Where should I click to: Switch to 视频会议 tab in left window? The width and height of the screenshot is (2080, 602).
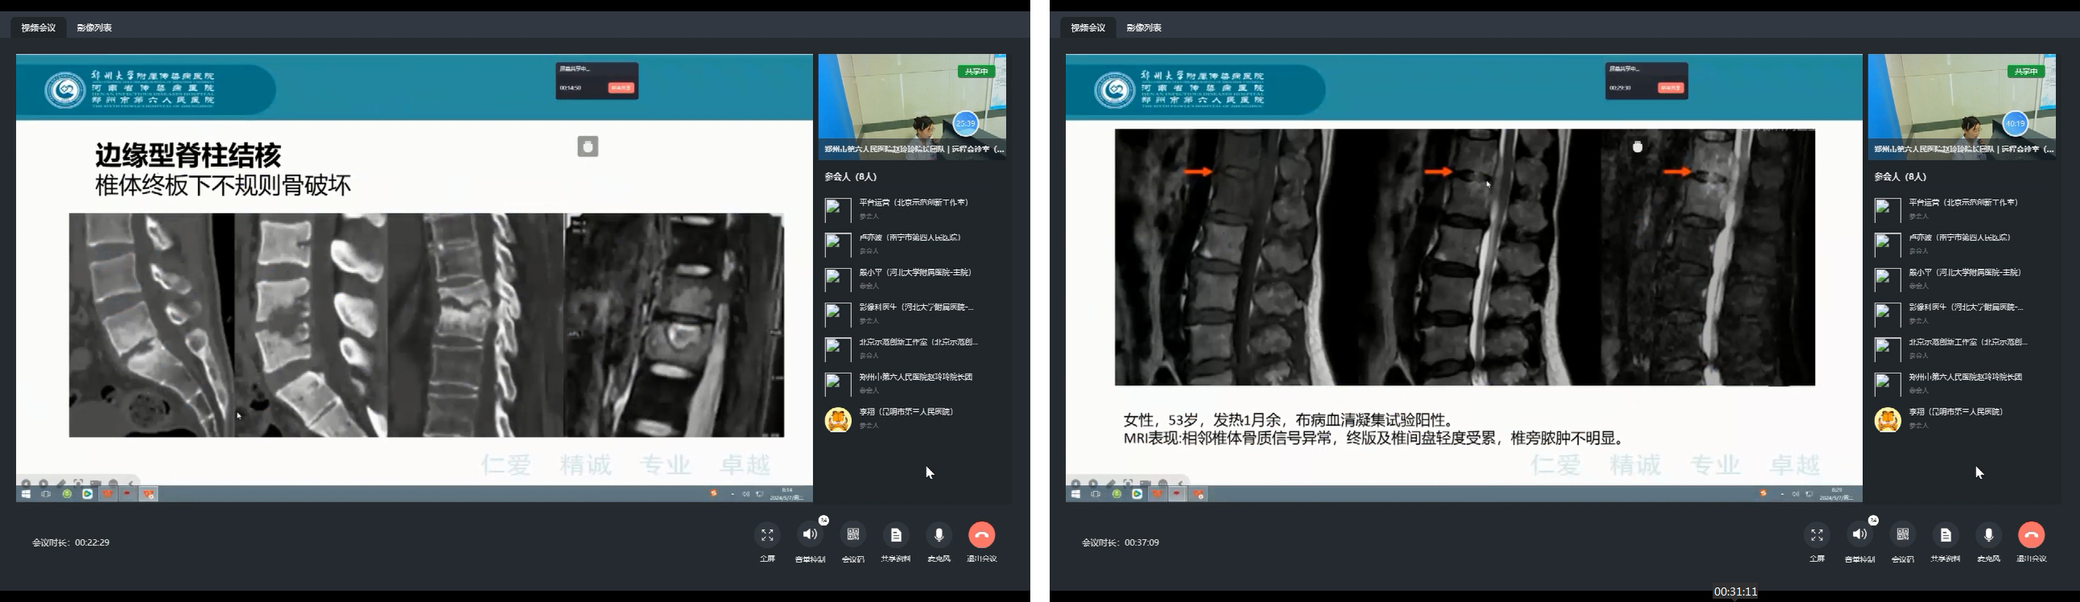click(x=38, y=27)
